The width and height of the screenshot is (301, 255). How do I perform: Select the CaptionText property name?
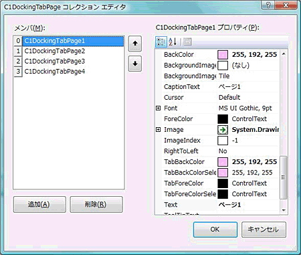tap(182, 87)
